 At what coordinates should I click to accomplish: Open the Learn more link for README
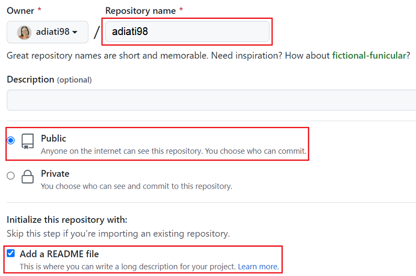pyautogui.click(x=257, y=267)
